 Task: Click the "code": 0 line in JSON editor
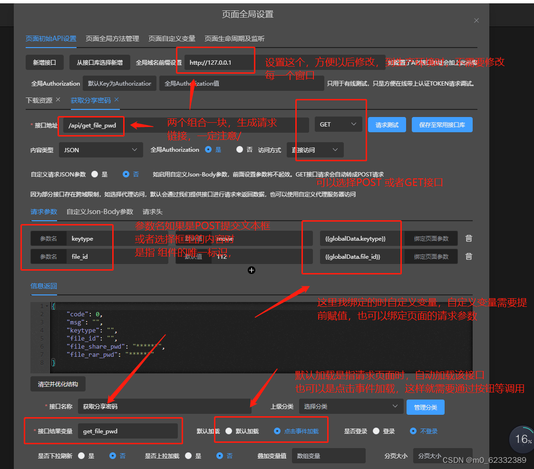(x=85, y=314)
